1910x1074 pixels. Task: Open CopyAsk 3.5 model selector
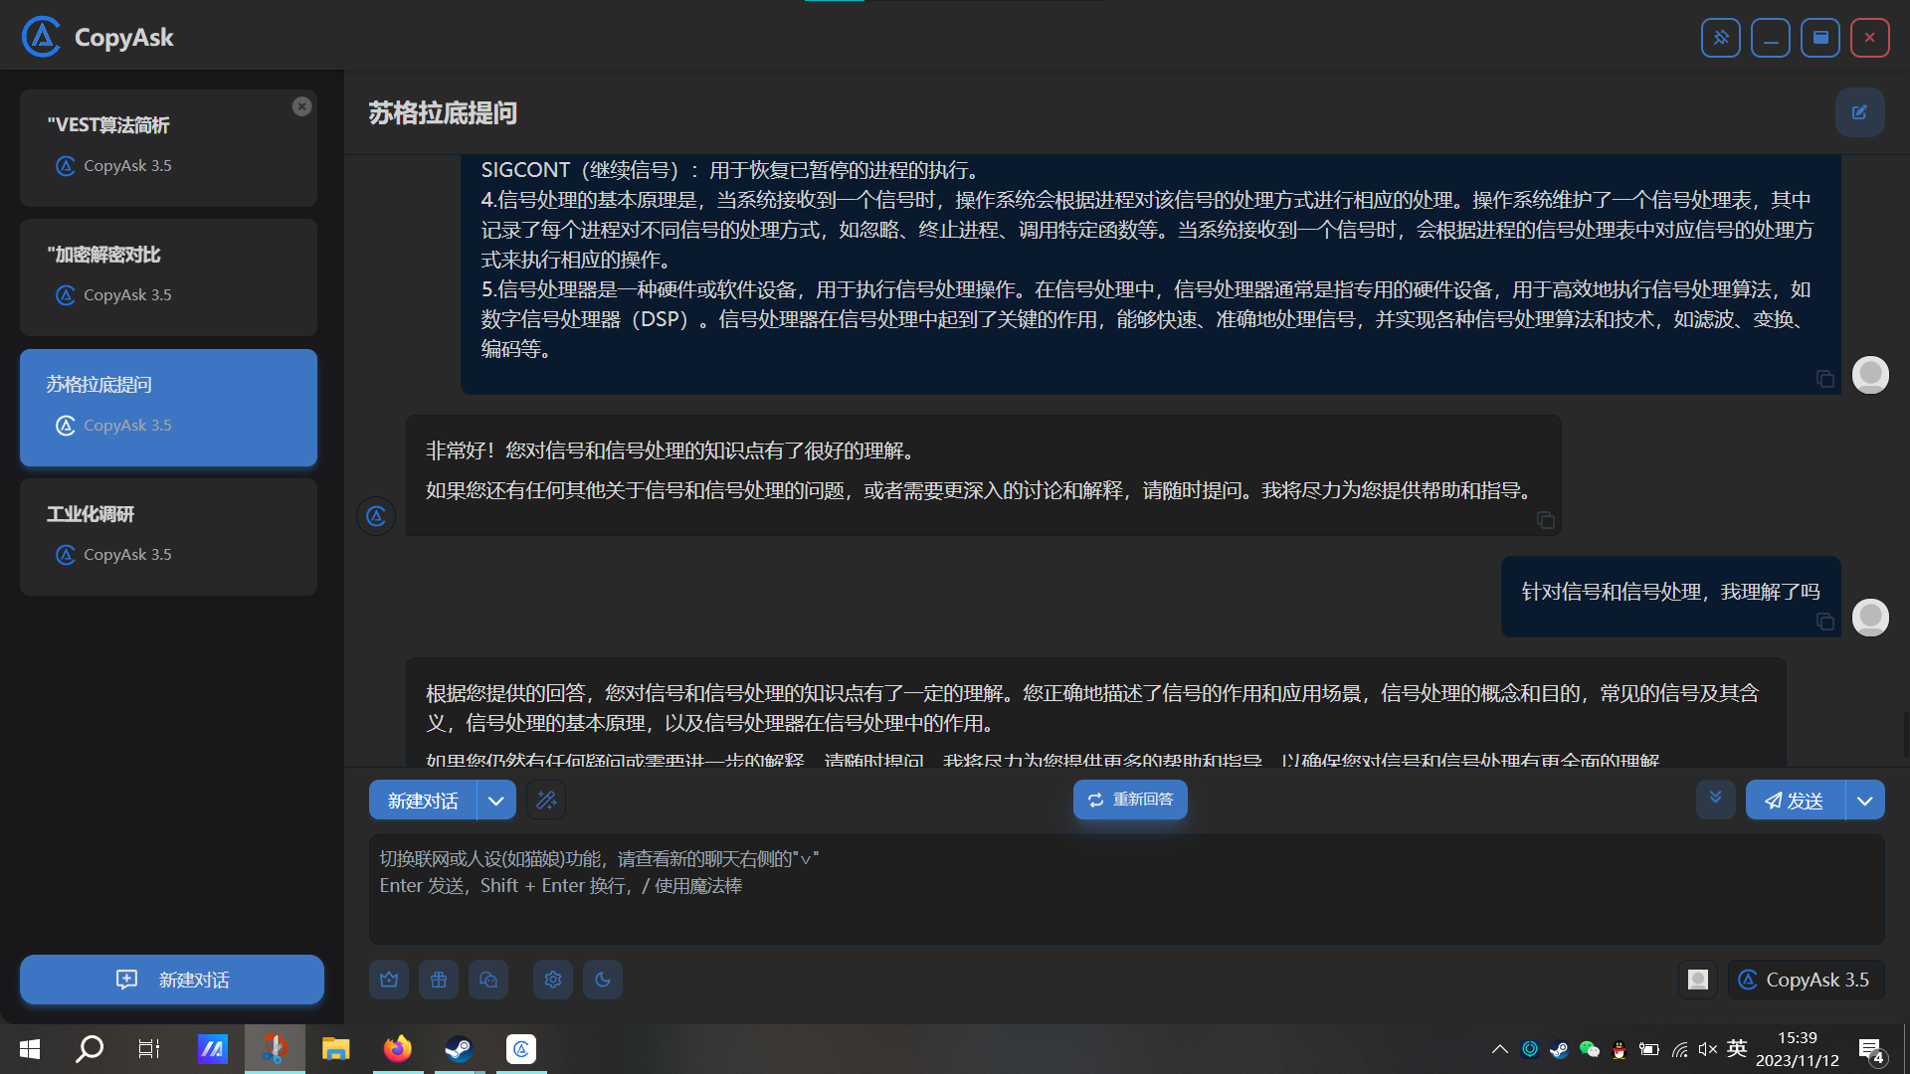click(1806, 980)
